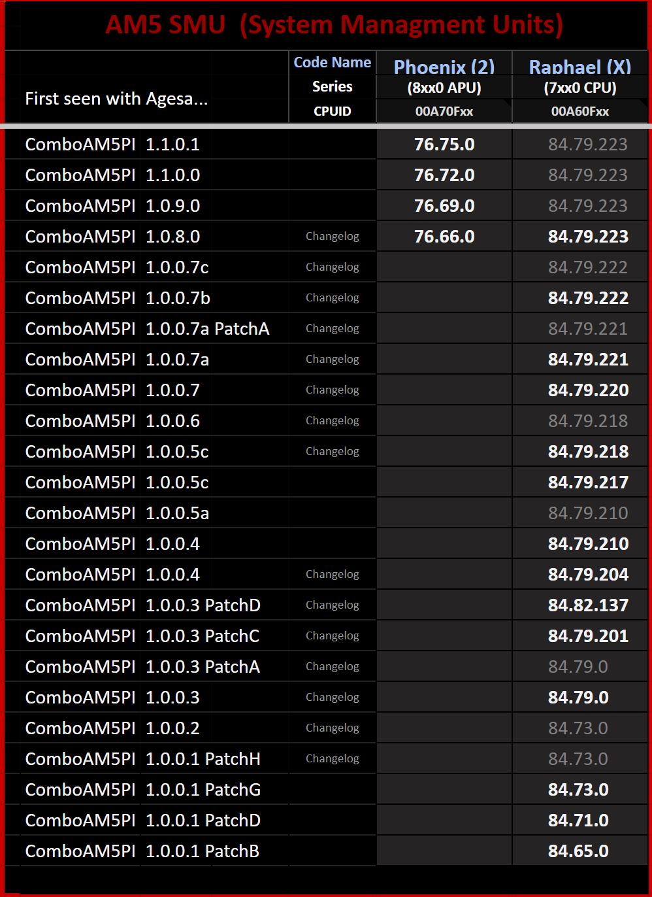652x897 pixels.
Task: Click the 00A60Fxx CPUID cell
Action: 580,111
